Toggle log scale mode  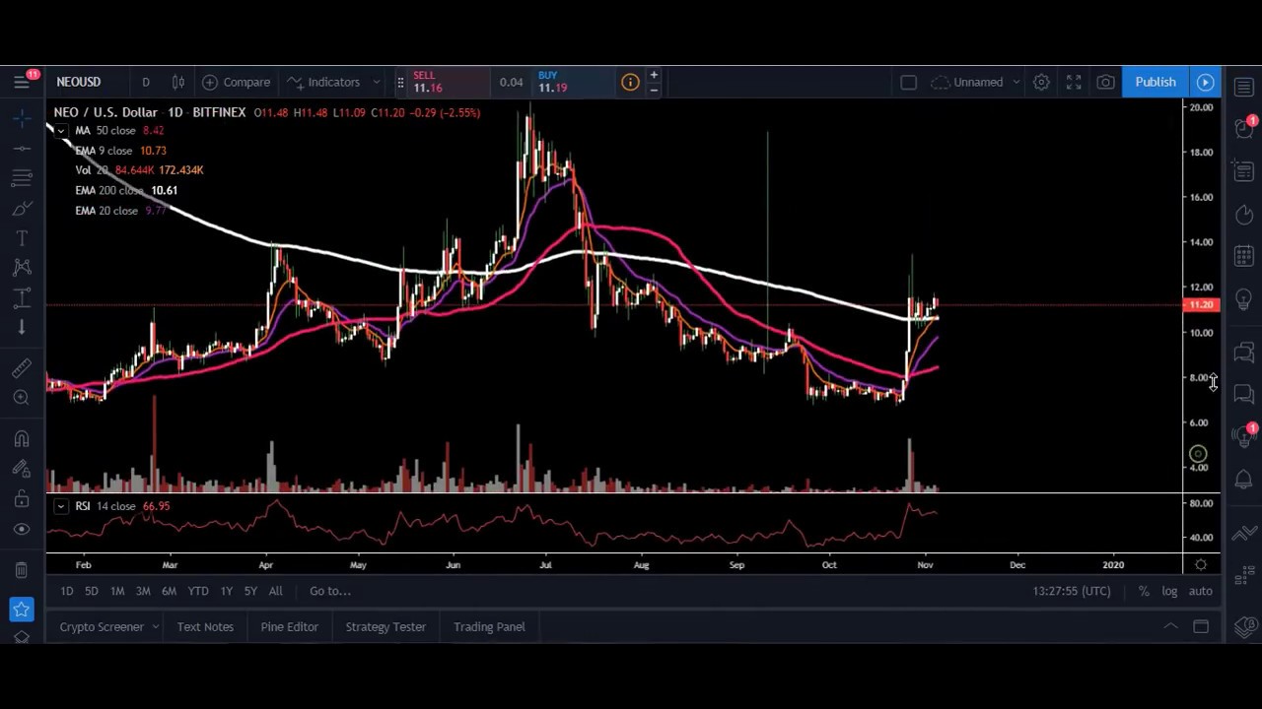tap(1169, 591)
